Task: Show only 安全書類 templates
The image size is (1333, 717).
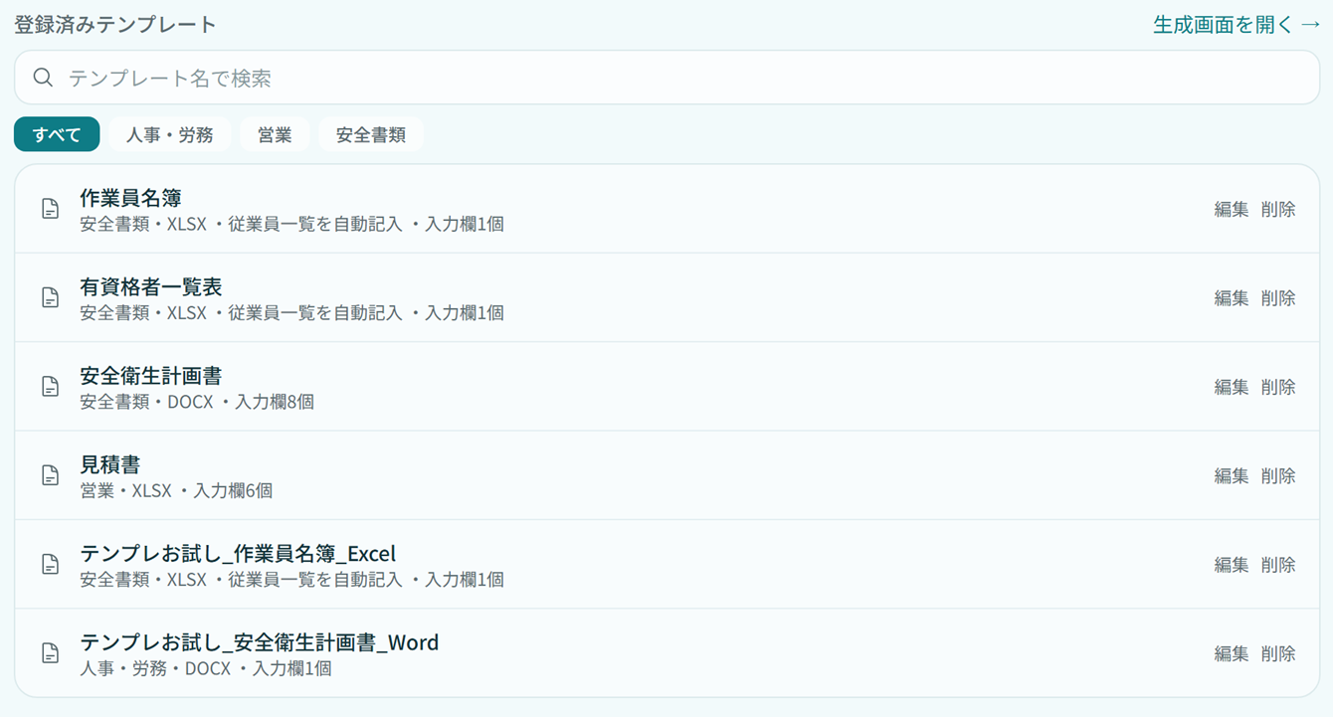Action: point(371,134)
